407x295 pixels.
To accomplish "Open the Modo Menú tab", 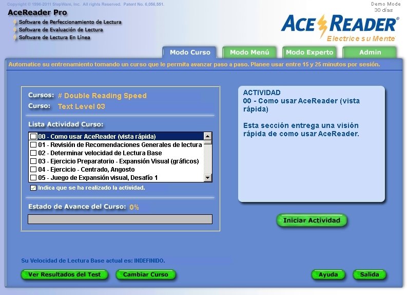I will point(249,52).
